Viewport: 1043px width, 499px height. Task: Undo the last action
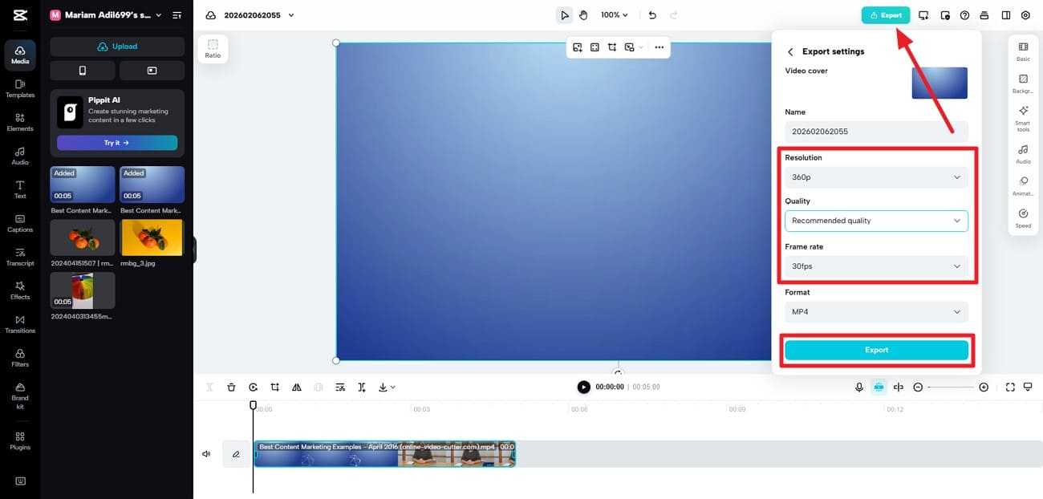tap(652, 15)
